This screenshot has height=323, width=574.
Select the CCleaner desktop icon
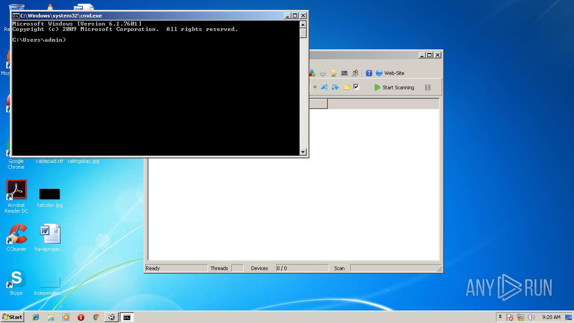point(16,238)
